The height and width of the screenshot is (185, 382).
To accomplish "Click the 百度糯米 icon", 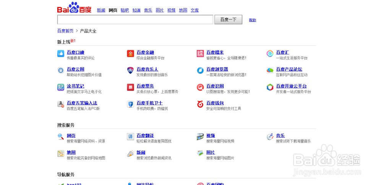I will pyautogui.click(x=200, y=54).
